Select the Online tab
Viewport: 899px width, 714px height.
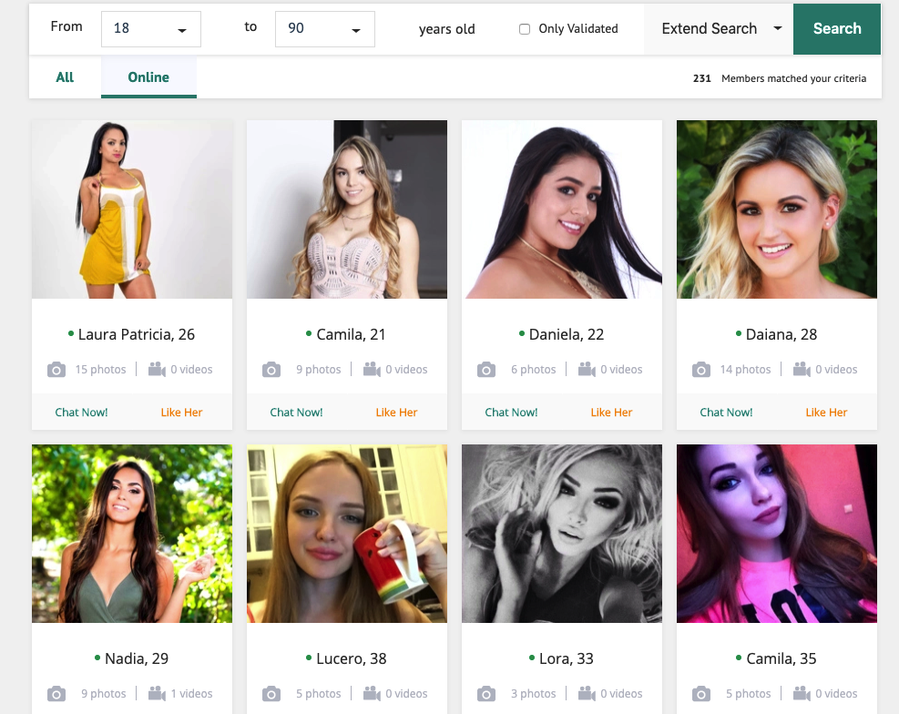point(148,77)
